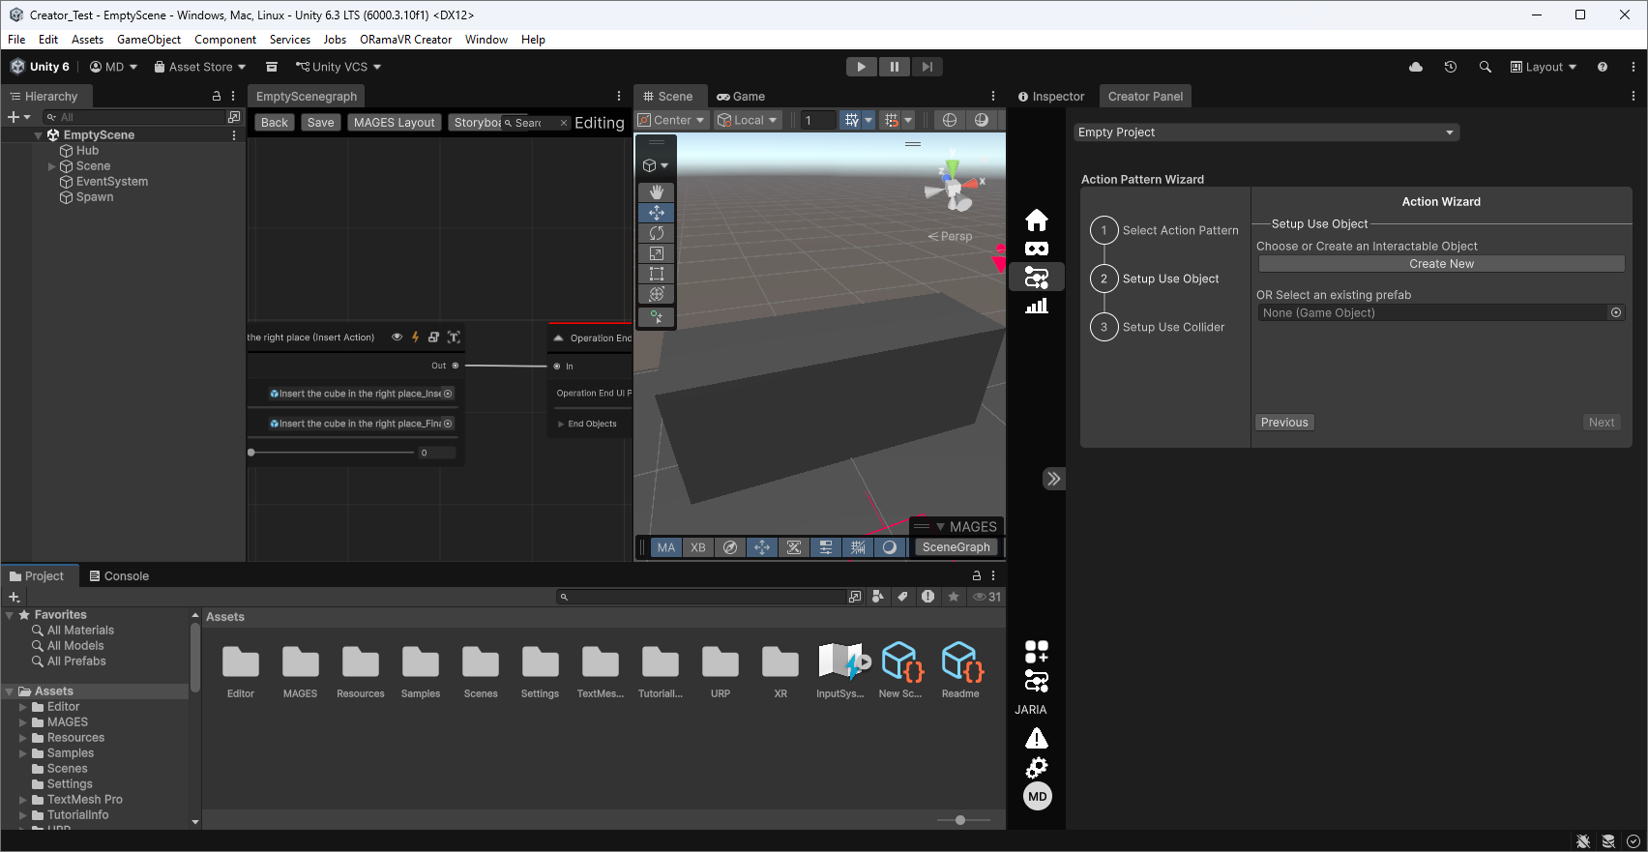
Task: Click the Project search field
Action: [702, 597]
